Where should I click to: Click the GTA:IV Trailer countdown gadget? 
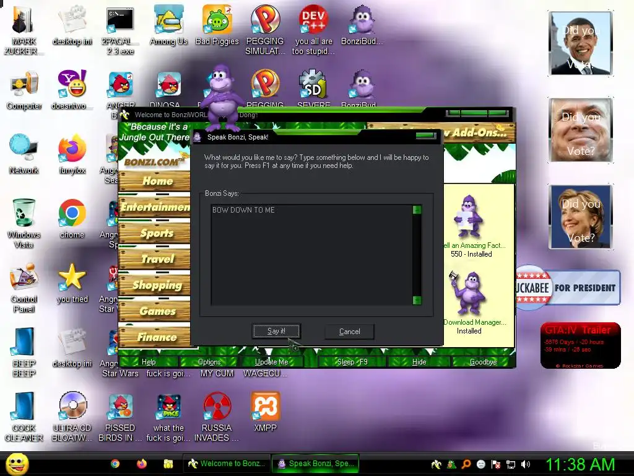580,345
